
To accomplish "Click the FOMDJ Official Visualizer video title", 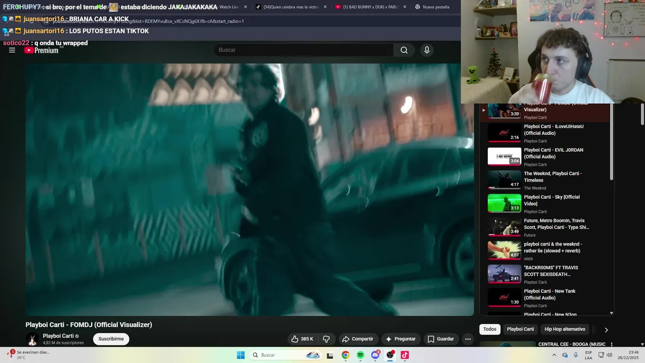I will point(89,325).
